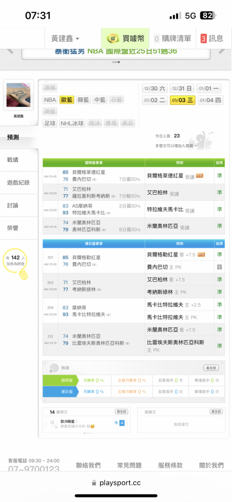
Task: Tap the lock icon in address bar
Action: click(94, 483)
